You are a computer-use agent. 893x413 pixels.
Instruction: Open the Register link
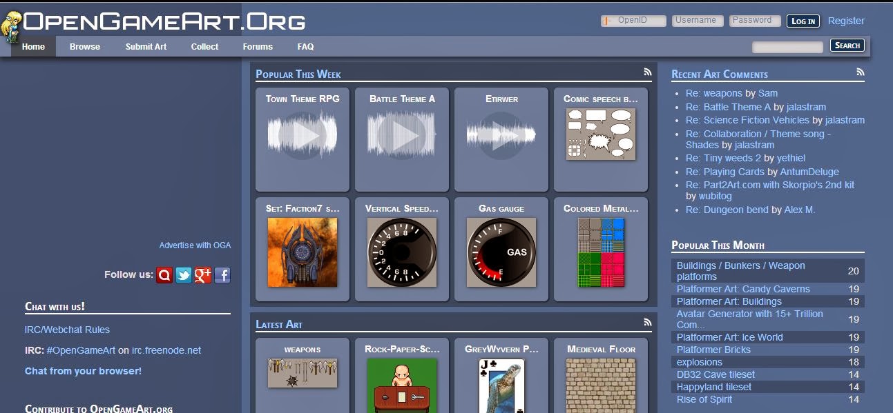(x=846, y=21)
